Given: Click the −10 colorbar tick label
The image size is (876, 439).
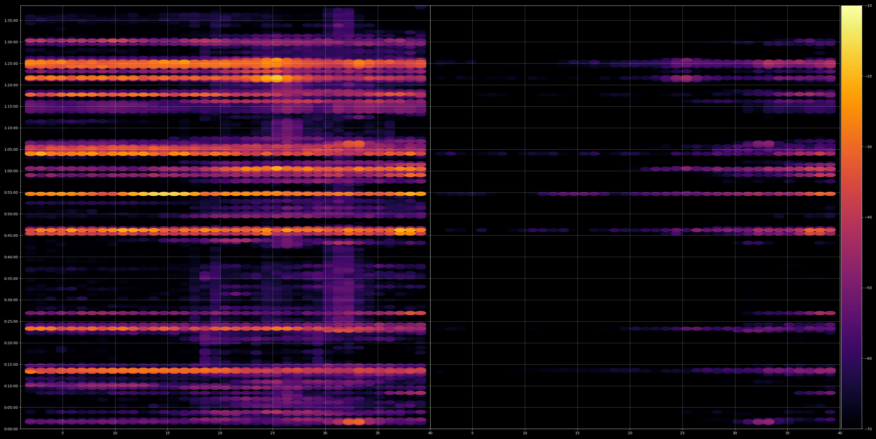Looking at the screenshot, I should (x=868, y=6).
